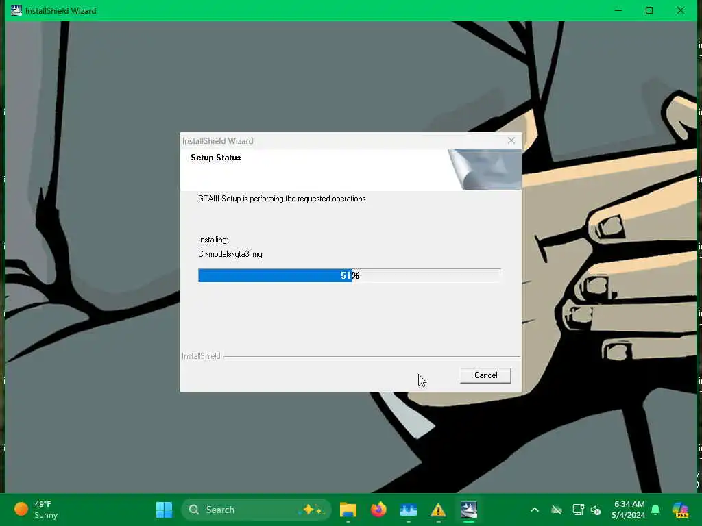This screenshot has width=702, height=526.
Task: Show hidden system tray icons
Action: (535, 510)
